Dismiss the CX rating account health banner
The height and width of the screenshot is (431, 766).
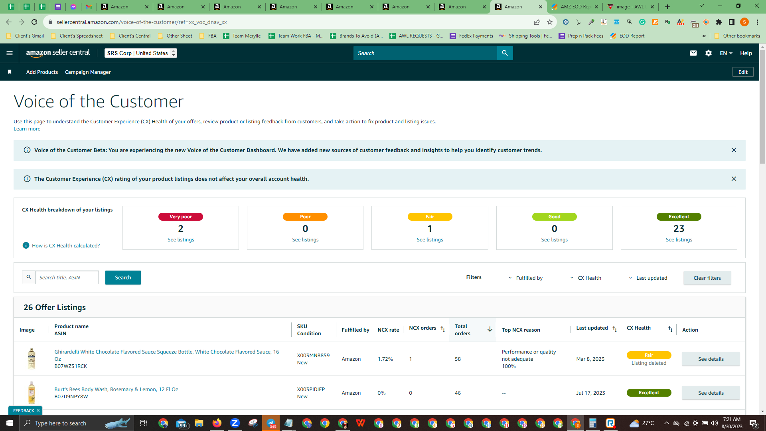pos(734,179)
